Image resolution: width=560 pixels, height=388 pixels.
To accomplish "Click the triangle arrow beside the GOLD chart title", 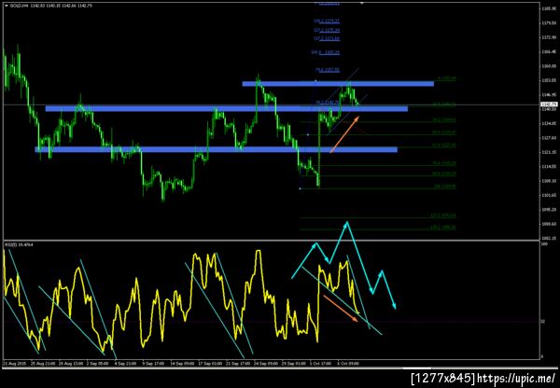I will pos(6,7).
